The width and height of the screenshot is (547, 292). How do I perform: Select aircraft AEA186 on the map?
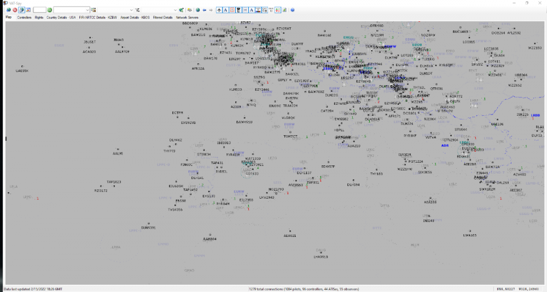(x=430, y=202)
